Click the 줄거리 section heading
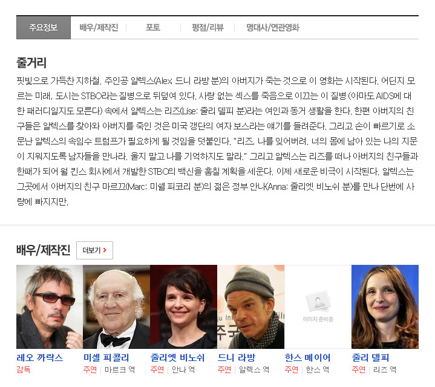The width and height of the screenshot is (435, 387). [31, 63]
